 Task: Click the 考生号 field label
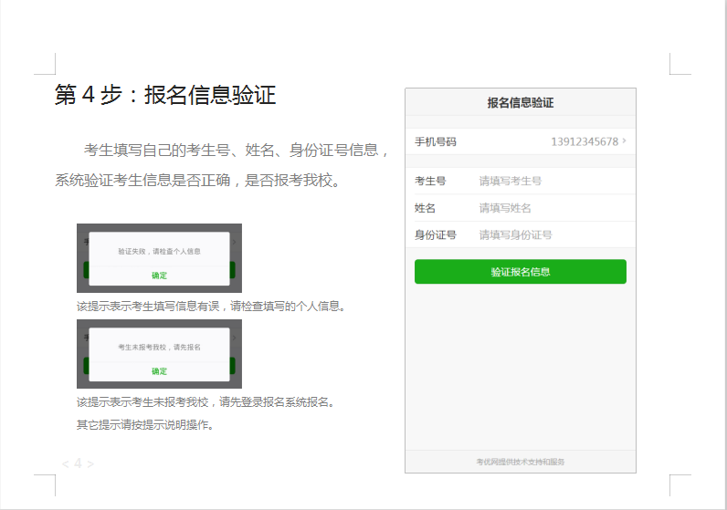coord(429,181)
